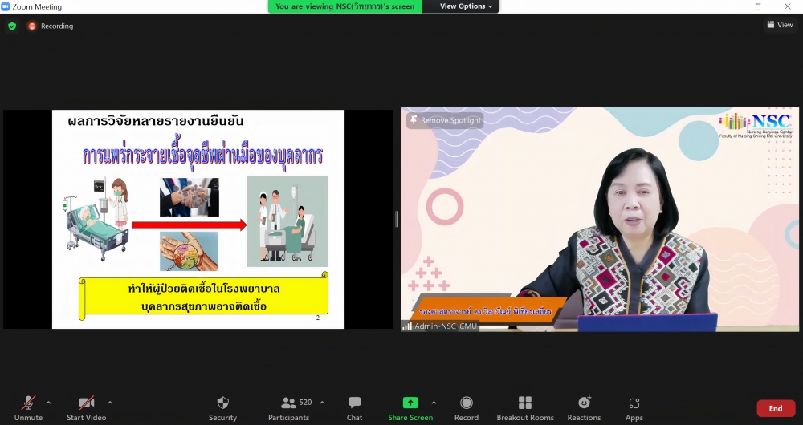Open share options arrow beside Share Screen

[x=434, y=403]
